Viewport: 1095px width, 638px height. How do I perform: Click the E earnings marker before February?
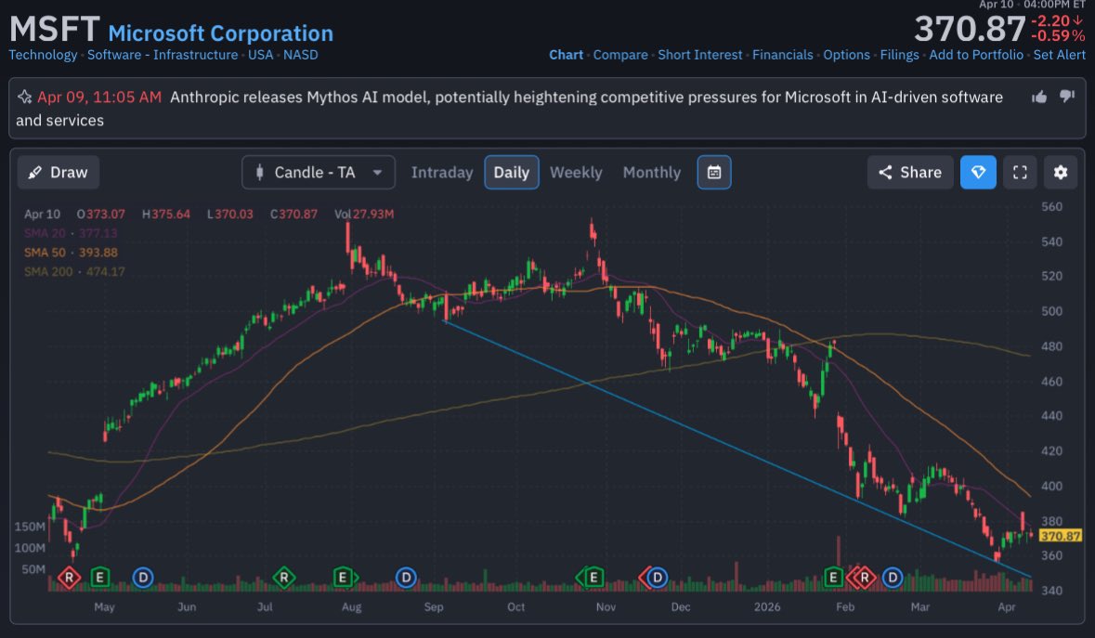[x=832, y=578]
